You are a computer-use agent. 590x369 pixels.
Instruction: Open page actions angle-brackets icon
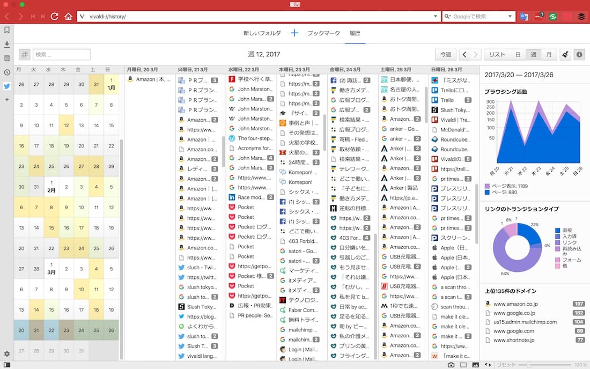[x=488, y=365]
